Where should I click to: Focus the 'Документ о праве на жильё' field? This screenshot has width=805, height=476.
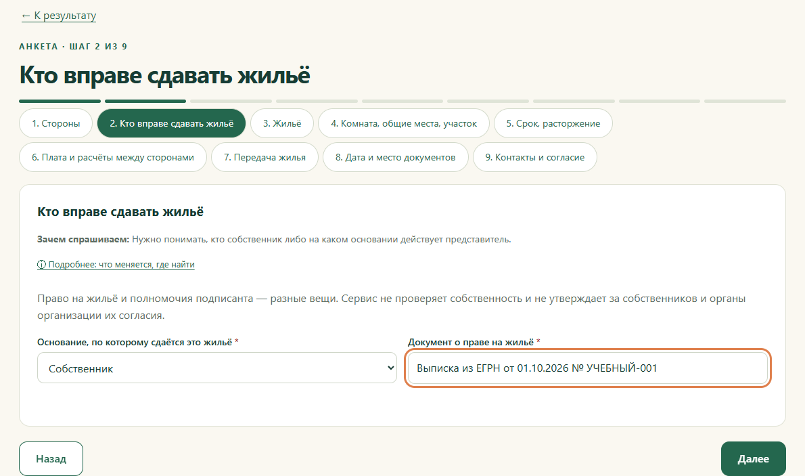tap(588, 368)
